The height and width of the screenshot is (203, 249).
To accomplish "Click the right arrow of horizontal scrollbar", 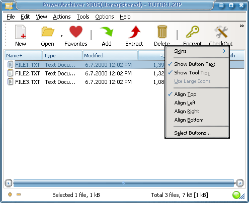I will tap(240, 183).
